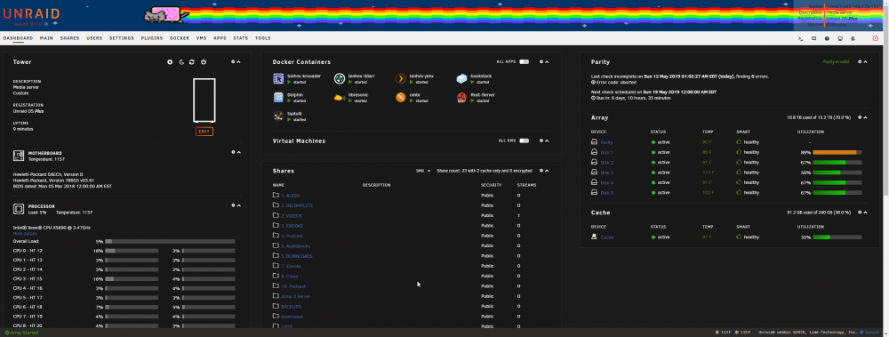Collapse the Parity panel
Image resolution: width=889 pixels, height=337 pixels.
click(x=865, y=62)
